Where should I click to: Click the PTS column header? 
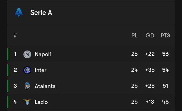pyautogui.click(x=165, y=35)
